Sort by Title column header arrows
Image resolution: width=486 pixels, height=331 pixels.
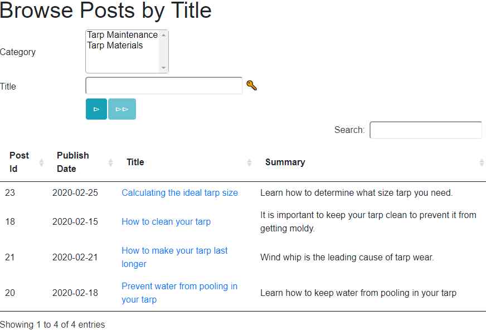[249, 162]
